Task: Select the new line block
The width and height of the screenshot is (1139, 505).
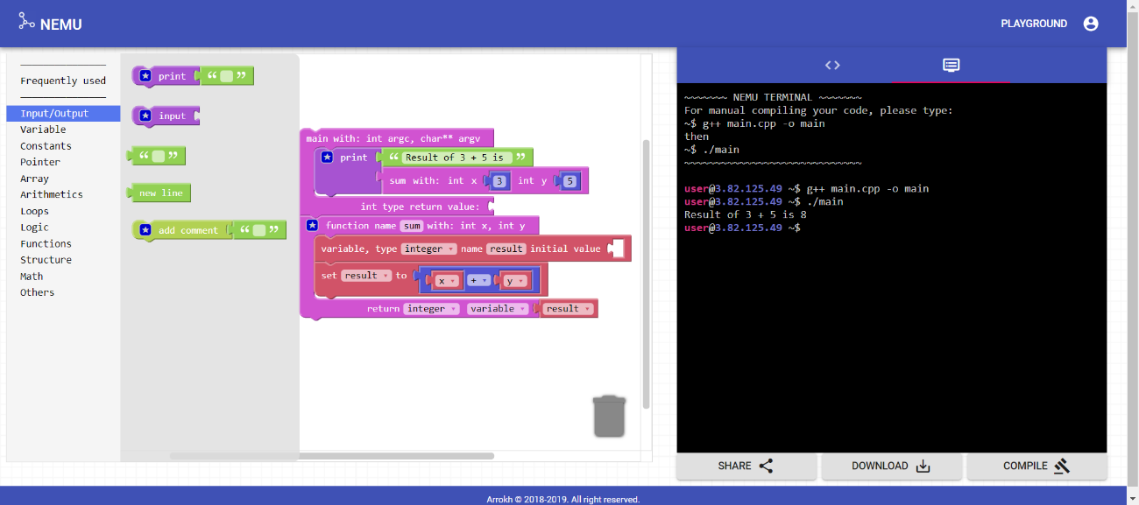Action: [159, 193]
